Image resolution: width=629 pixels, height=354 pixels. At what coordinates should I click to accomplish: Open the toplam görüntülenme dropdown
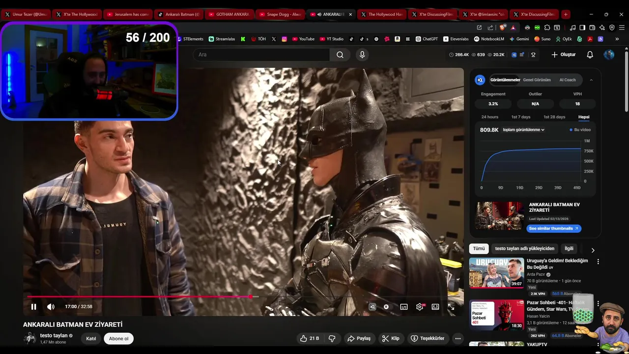(x=523, y=130)
